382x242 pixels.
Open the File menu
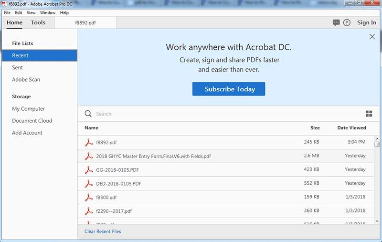7,13
